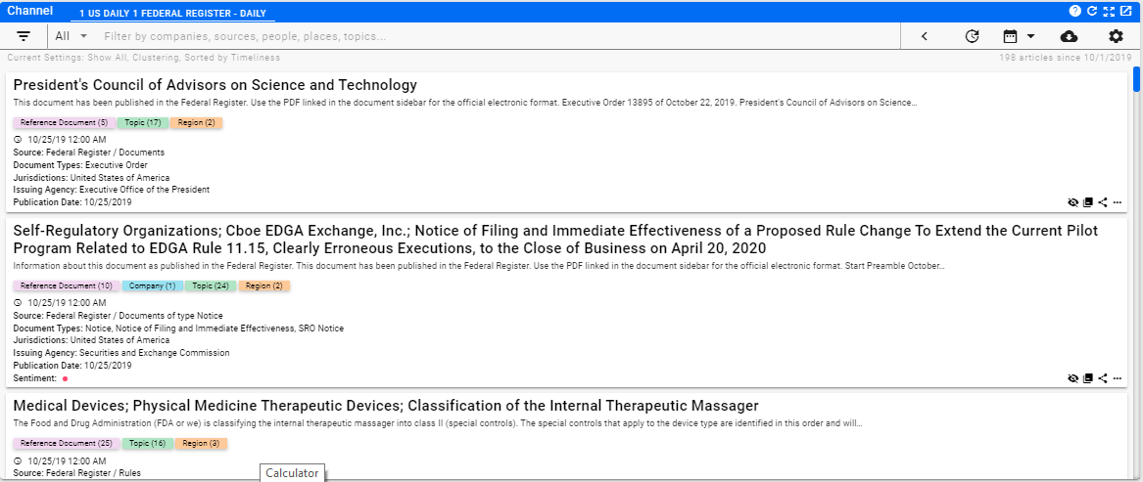Open channel in new window

[x=1125, y=11]
